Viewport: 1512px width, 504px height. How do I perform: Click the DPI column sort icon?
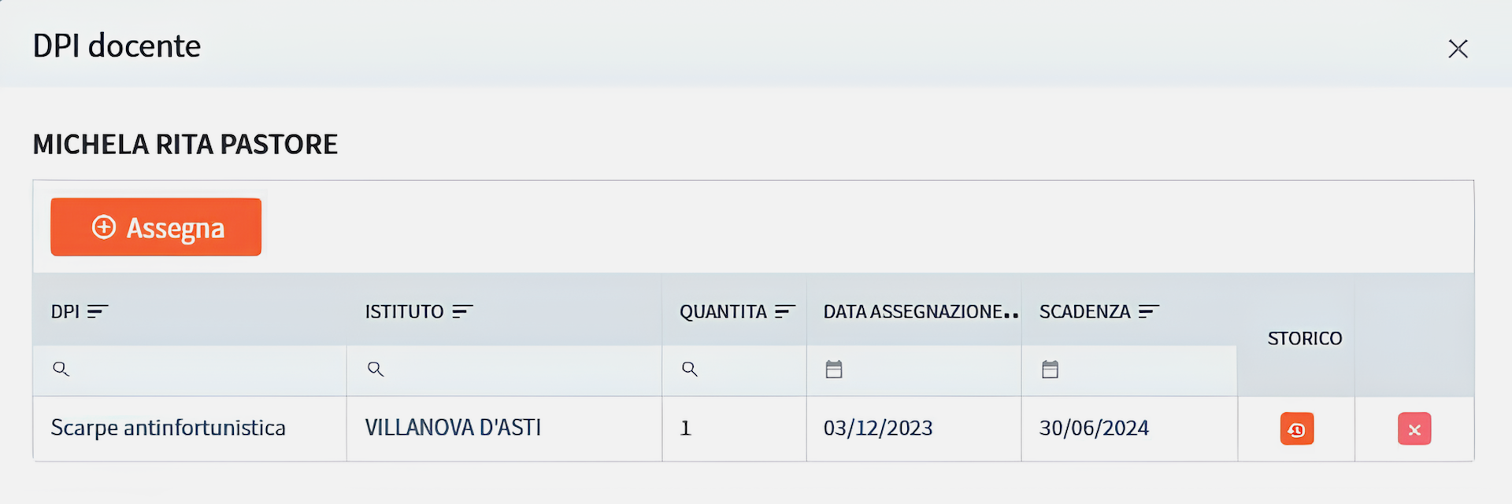click(x=98, y=311)
